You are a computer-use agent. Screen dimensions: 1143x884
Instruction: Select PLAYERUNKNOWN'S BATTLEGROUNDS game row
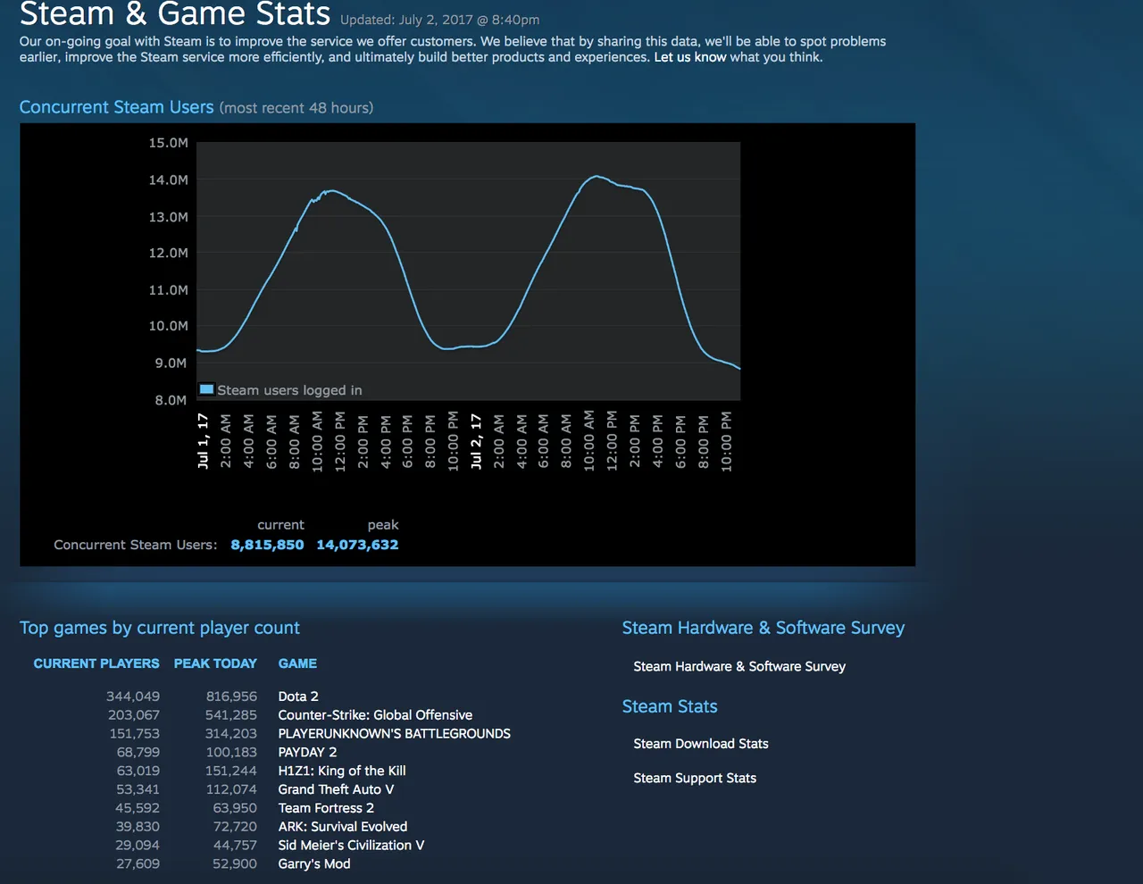point(395,734)
